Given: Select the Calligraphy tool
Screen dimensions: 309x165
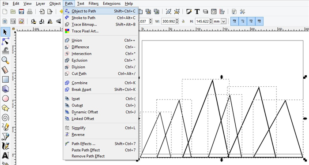Looking at the screenshot, I should click(5, 146).
